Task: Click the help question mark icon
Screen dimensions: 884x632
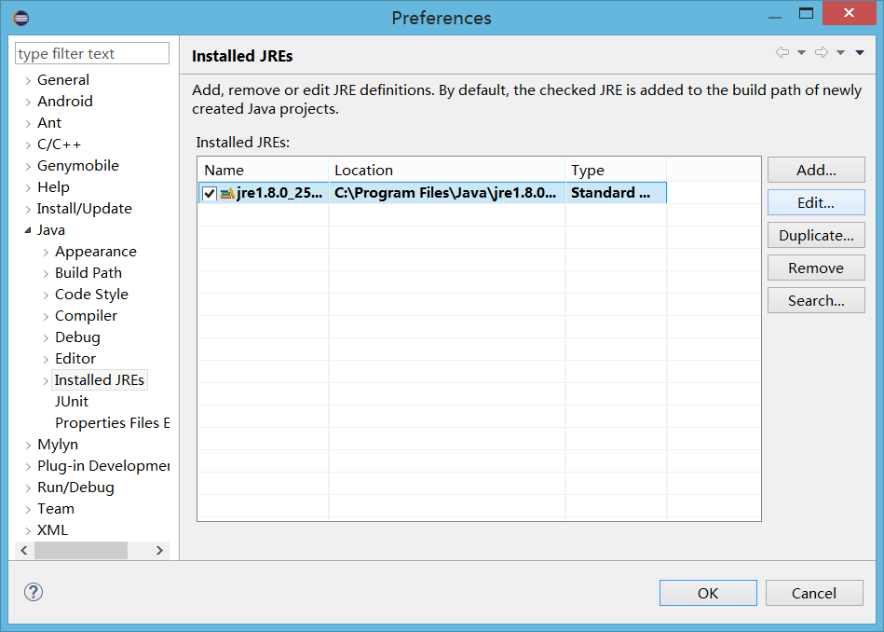Action: tap(34, 592)
